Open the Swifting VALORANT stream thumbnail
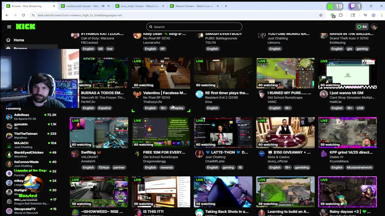 (99, 133)
